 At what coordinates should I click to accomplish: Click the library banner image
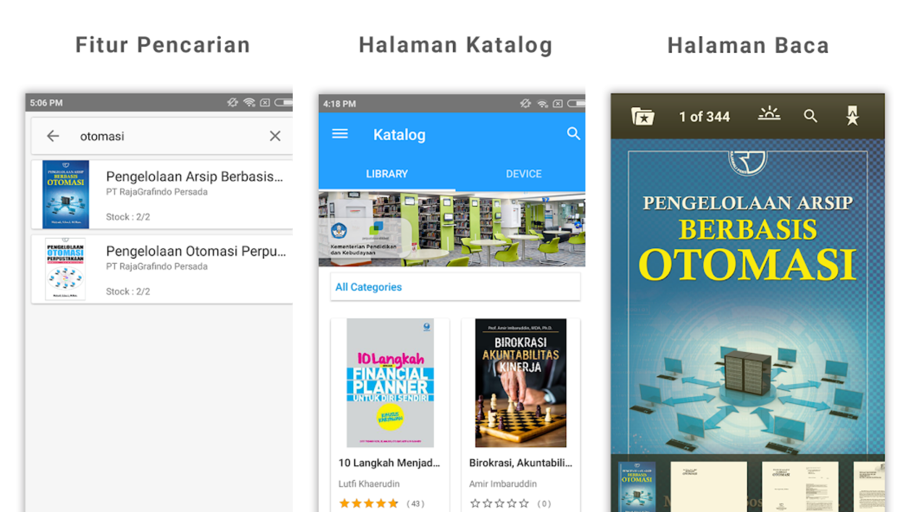pos(452,229)
